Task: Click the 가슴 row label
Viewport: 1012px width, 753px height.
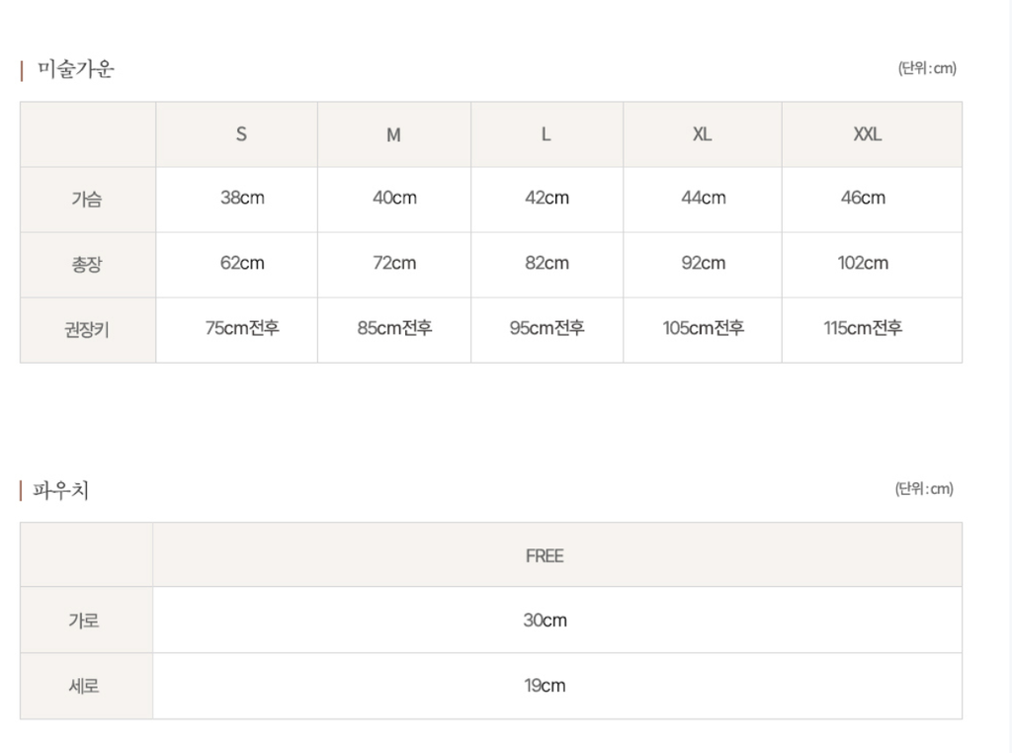Action: (86, 199)
